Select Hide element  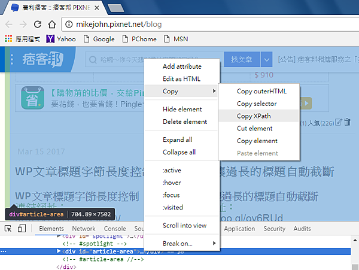[182, 109]
